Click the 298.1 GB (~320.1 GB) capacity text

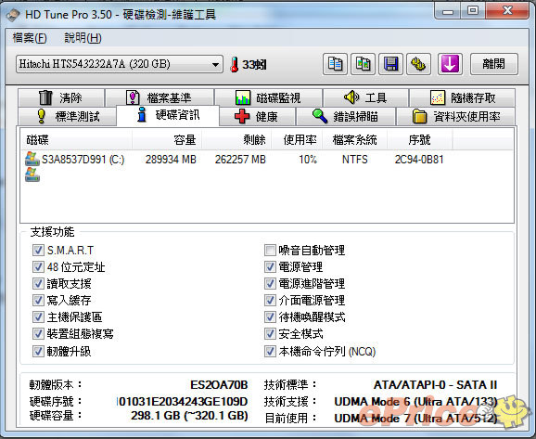pos(189,416)
